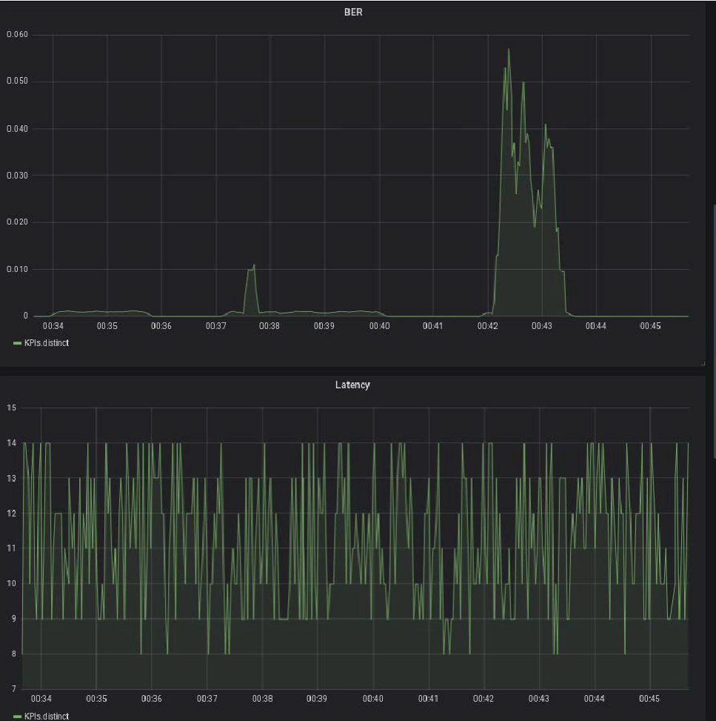Click 00:42 time label on Latency axis
This screenshot has height=721, width=716.
[484, 699]
